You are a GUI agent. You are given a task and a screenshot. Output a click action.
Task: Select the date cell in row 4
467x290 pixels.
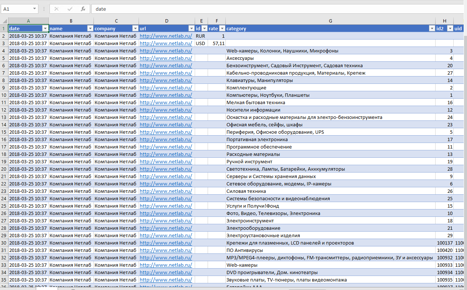tap(28, 51)
